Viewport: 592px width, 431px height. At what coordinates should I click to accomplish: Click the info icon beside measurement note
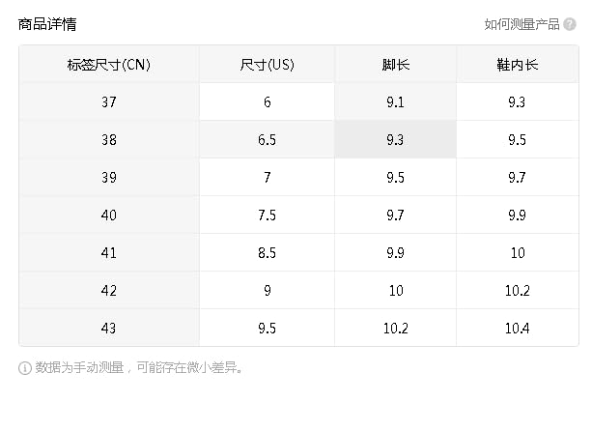tap(25, 368)
